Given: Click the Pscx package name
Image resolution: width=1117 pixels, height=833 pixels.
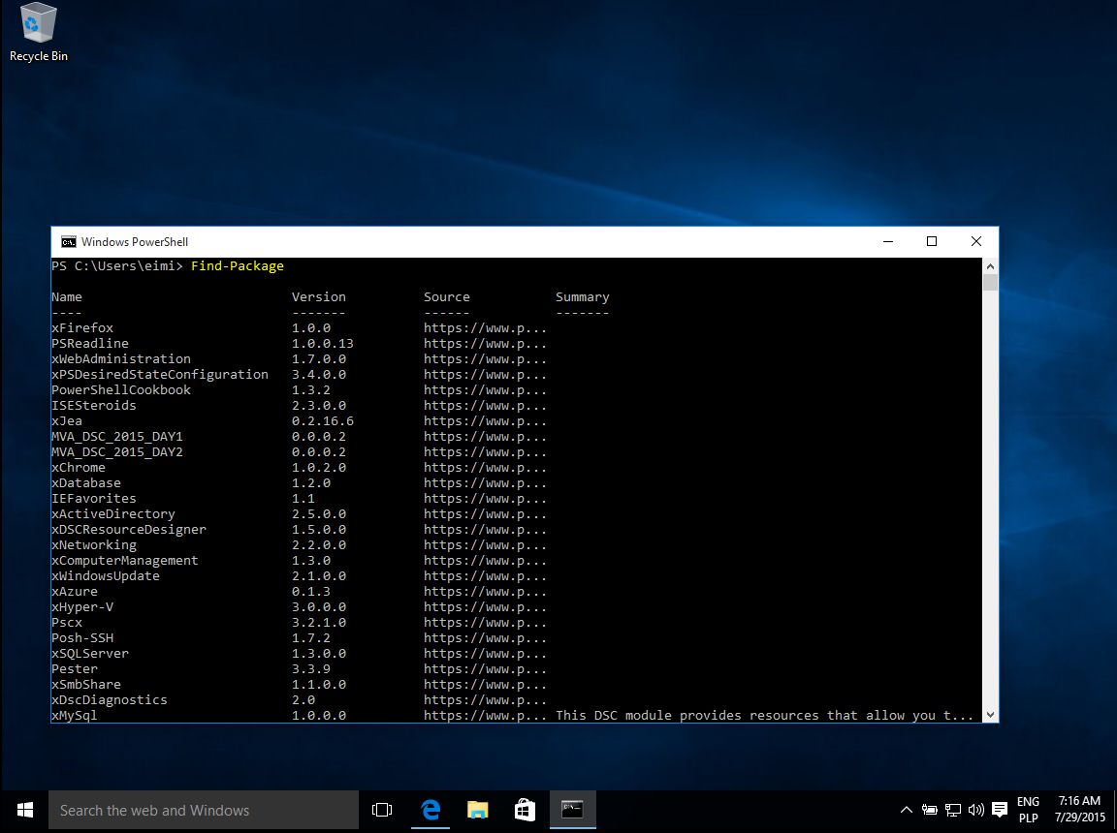Looking at the screenshot, I should point(67,623).
